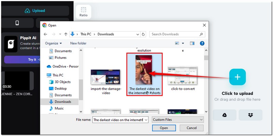This screenshot has height=136, width=273.
Task: Open the Custom Files type dropdown
Action: [178, 120]
